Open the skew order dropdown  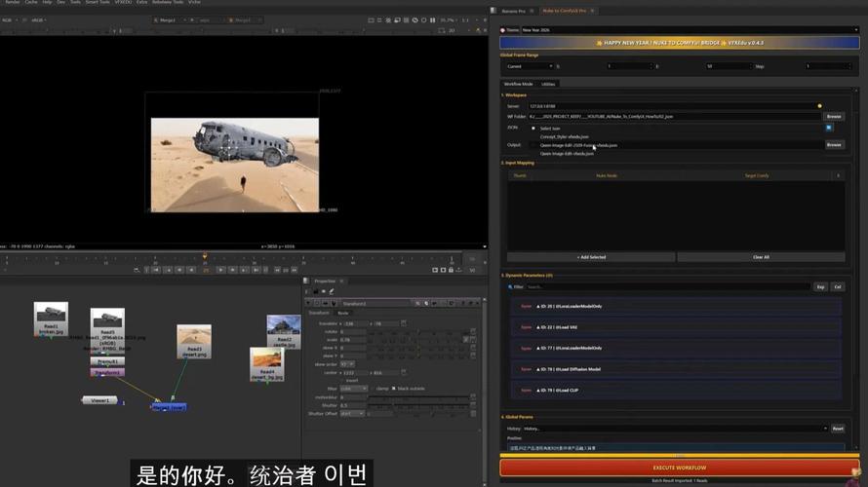point(347,364)
